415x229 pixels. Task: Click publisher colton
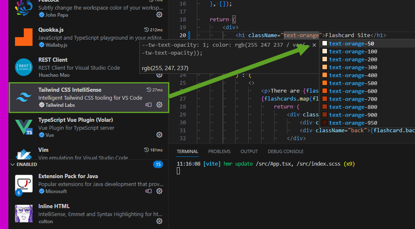46,221
